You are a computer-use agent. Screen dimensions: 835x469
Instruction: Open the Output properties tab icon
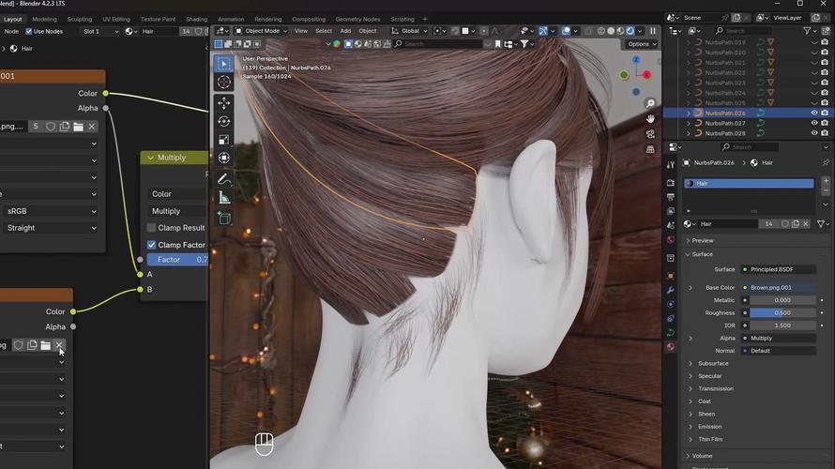click(x=671, y=197)
